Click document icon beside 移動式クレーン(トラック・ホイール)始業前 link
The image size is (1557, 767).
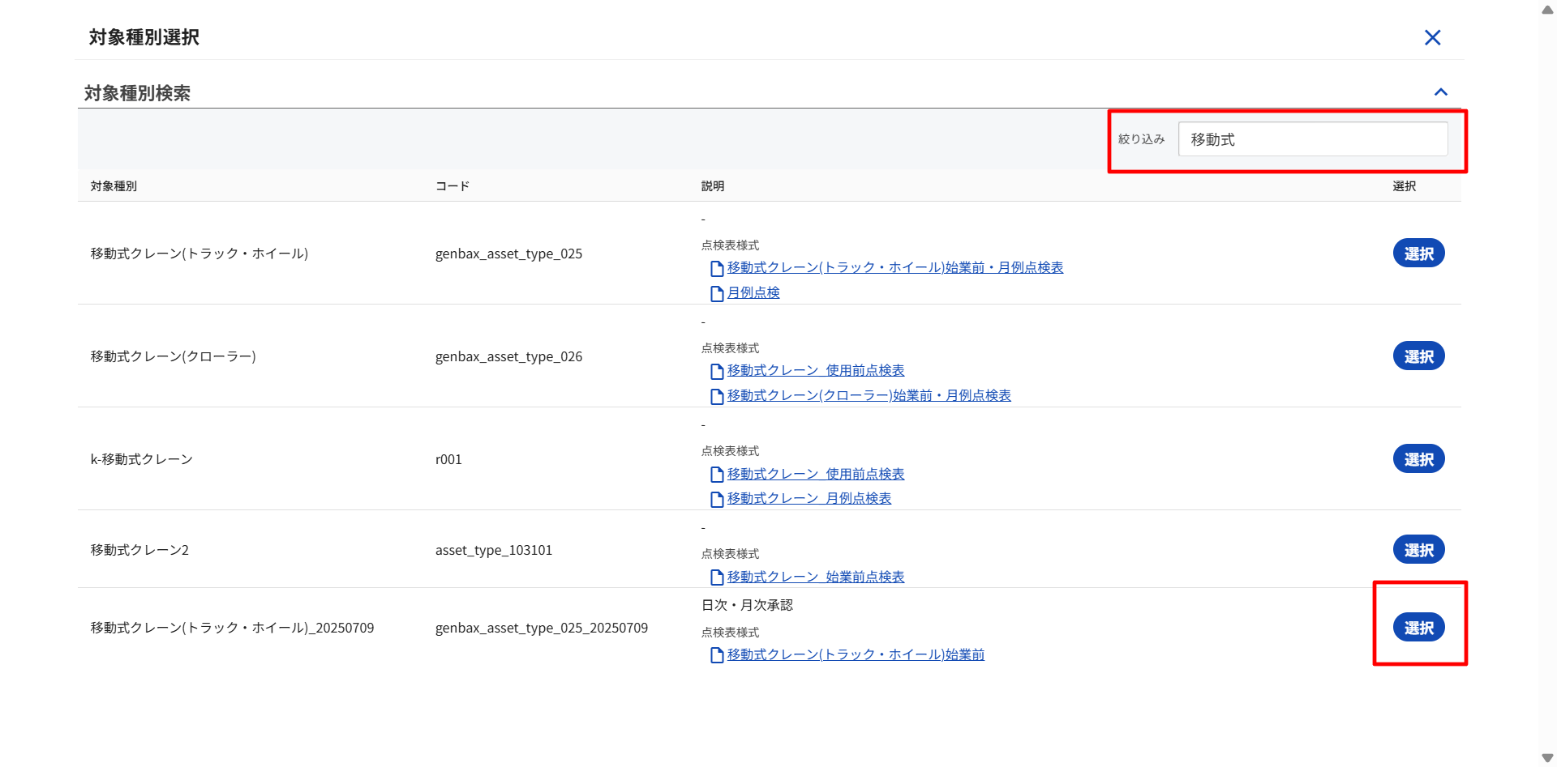point(717,655)
